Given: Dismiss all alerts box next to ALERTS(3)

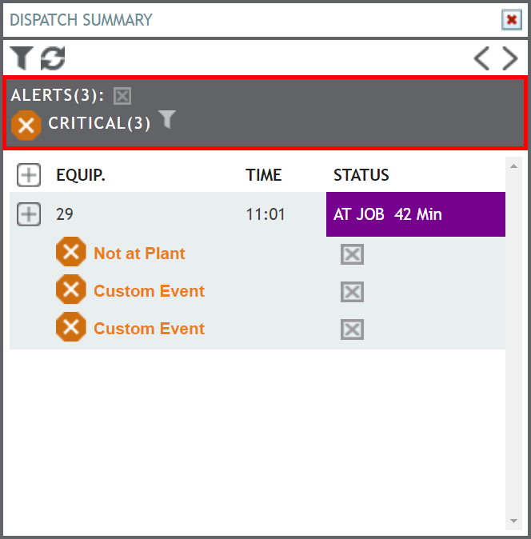Looking at the screenshot, I should click(122, 96).
